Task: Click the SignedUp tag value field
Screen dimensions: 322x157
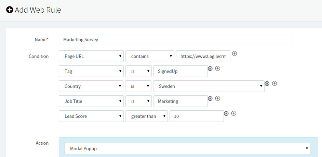Action: 180,71
